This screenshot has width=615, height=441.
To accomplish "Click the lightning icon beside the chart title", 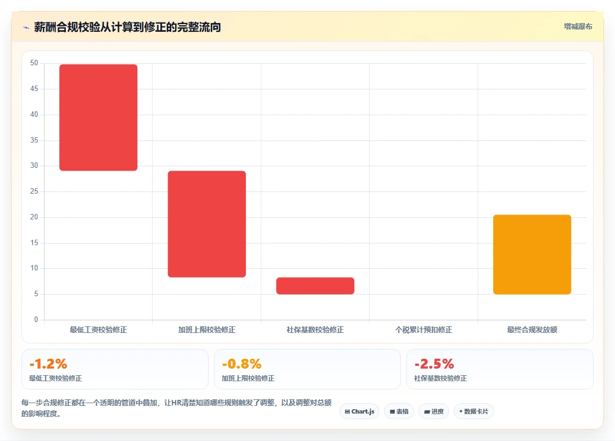I will tap(26, 27).
